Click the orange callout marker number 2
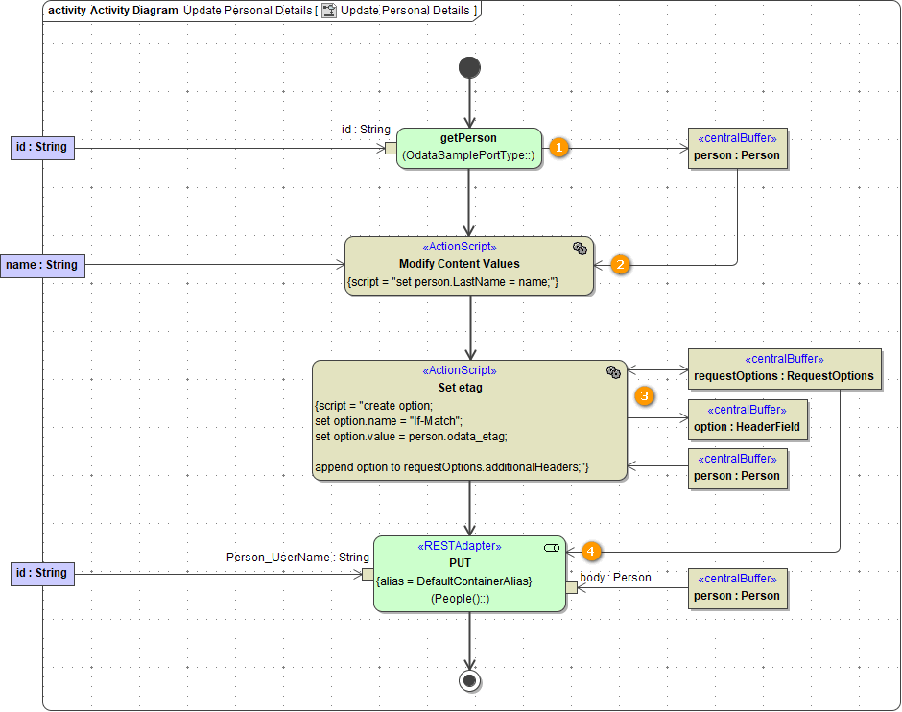This screenshot has height=712, width=902. tap(620, 265)
